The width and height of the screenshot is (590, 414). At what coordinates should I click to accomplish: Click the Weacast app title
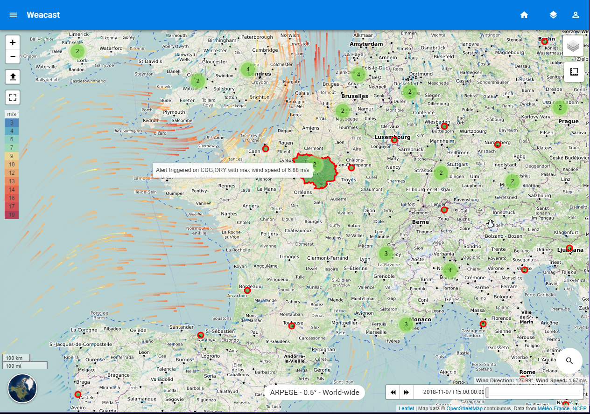[x=43, y=15]
